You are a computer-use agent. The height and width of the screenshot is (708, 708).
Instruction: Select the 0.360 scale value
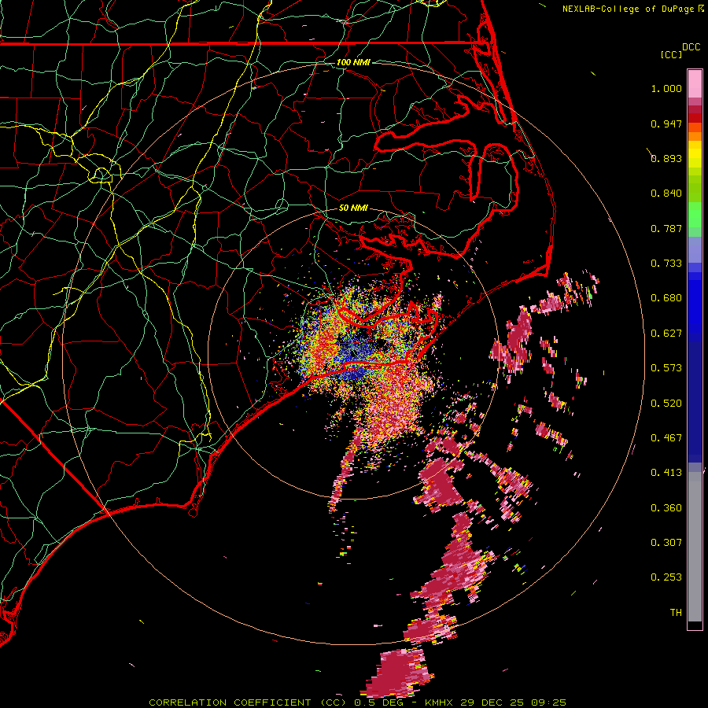point(666,508)
